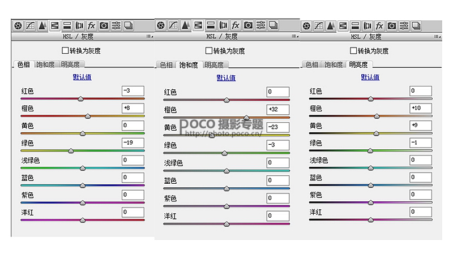Open the fx Effects icon in the Hue panel
Image resolution: width=453 pixels, height=259 pixels.
92,25
